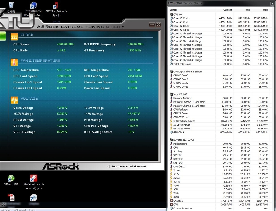Select the GT Cores Power row

coord(219,129)
